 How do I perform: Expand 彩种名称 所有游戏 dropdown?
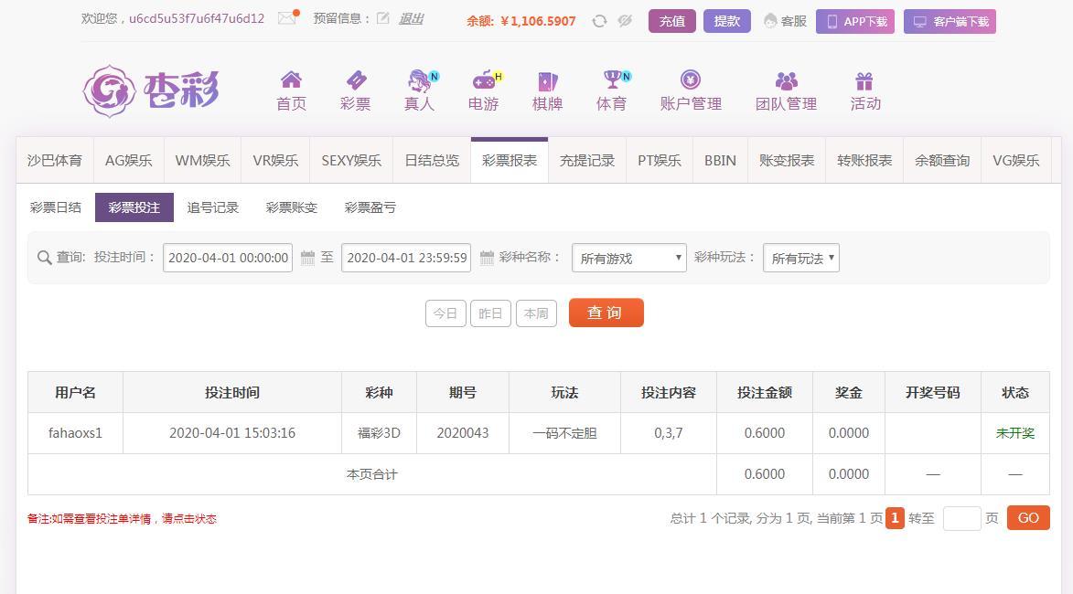click(x=628, y=258)
